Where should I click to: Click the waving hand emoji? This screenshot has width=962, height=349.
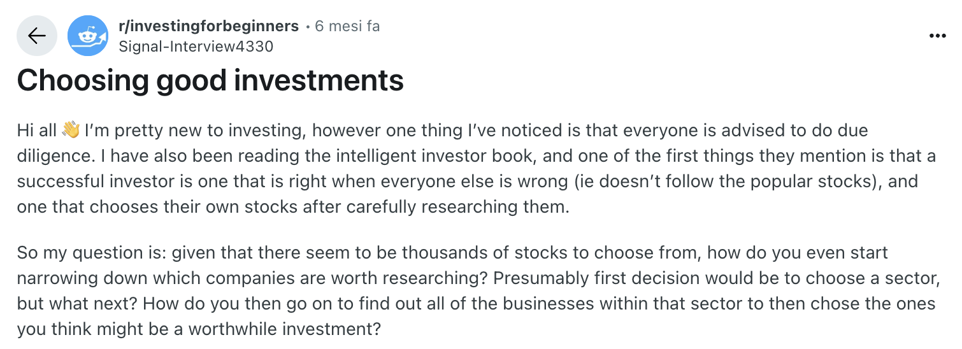click(x=71, y=131)
